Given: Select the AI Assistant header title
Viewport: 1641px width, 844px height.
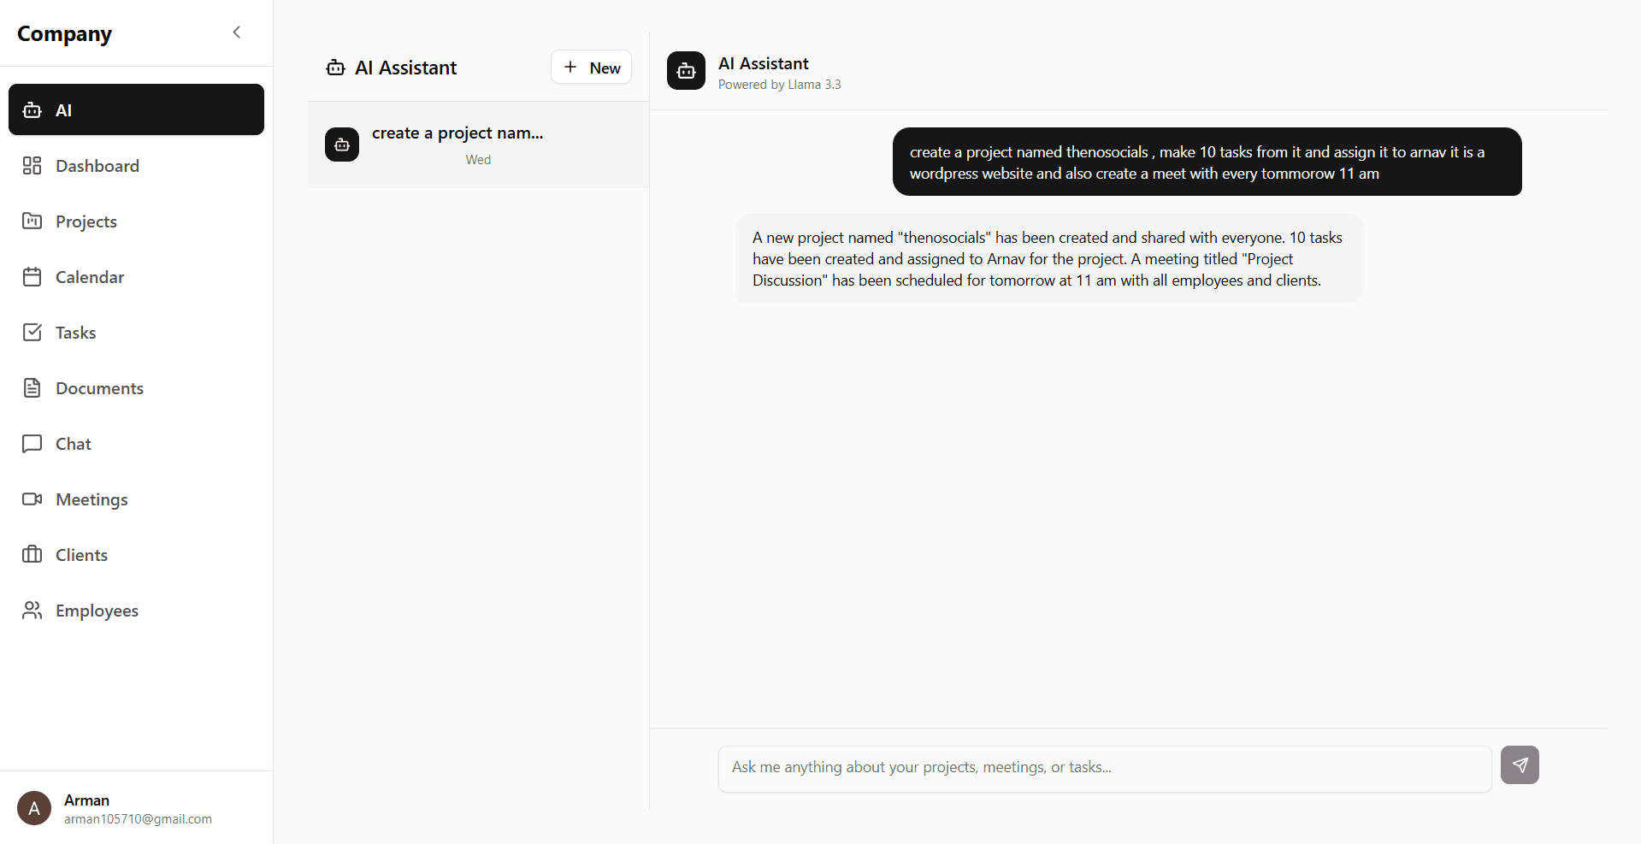Looking at the screenshot, I should point(763,62).
